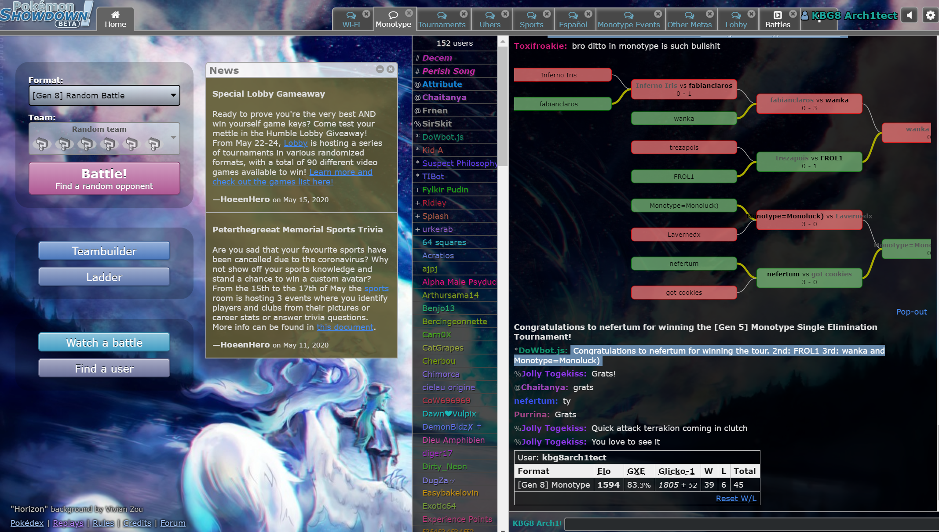Close the Sports room tab
This screenshot has height=532, width=939.
point(547,14)
